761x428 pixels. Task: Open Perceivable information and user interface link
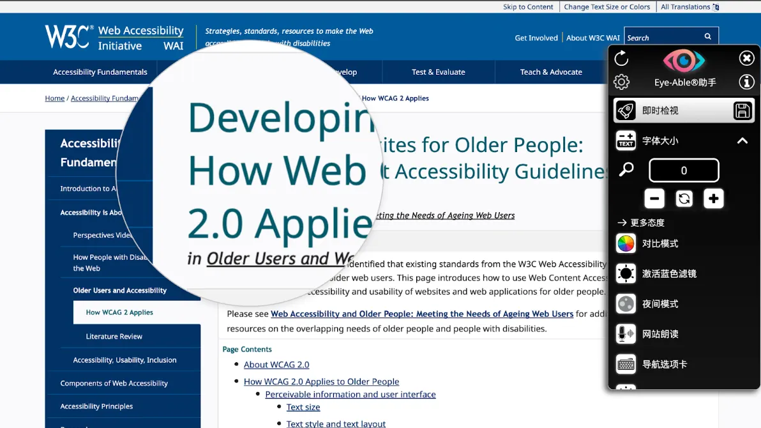click(x=350, y=395)
